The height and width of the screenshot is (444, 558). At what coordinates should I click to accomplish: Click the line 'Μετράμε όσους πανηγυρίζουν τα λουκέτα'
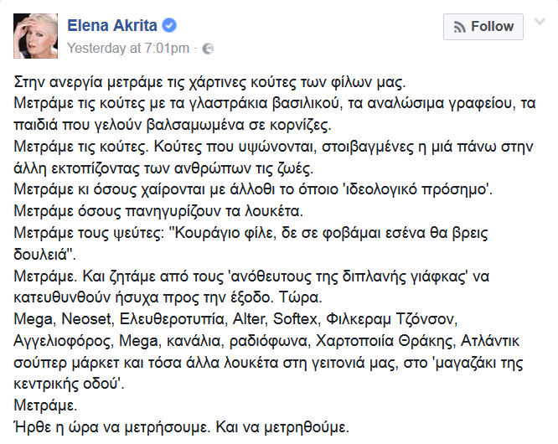(x=158, y=211)
